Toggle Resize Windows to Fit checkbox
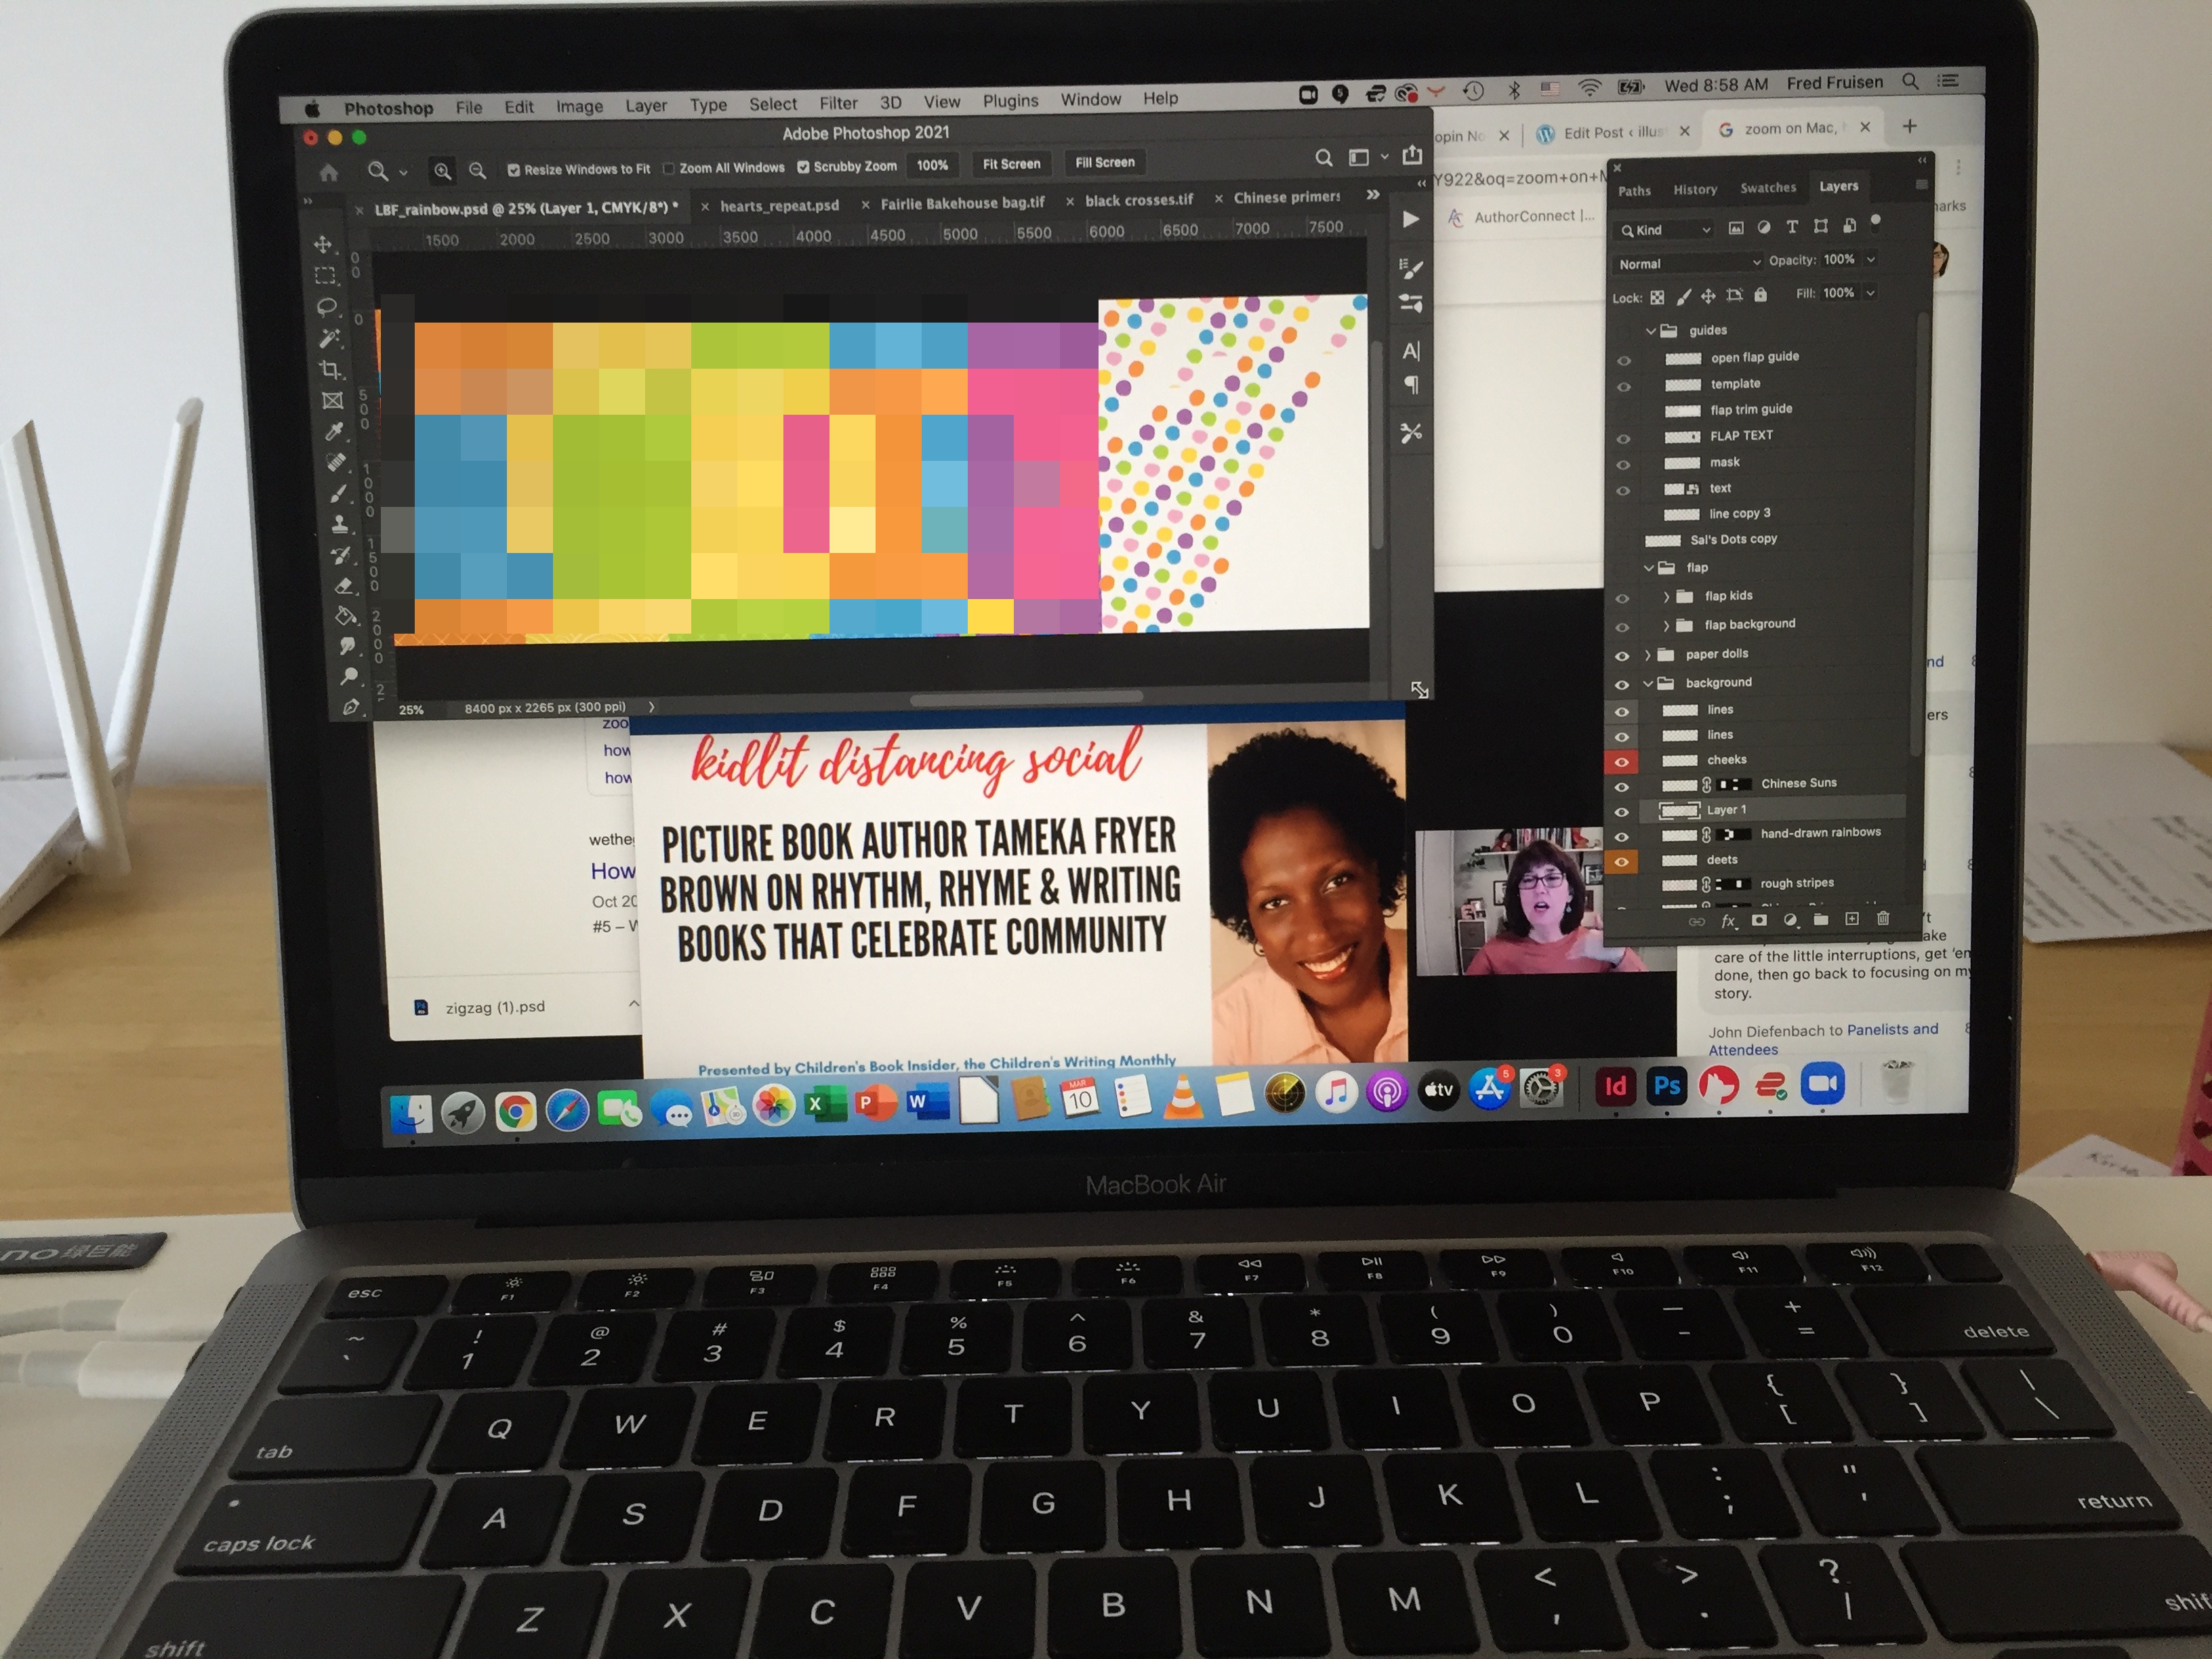This screenshot has height=1659, width=2212. [514, 170]
